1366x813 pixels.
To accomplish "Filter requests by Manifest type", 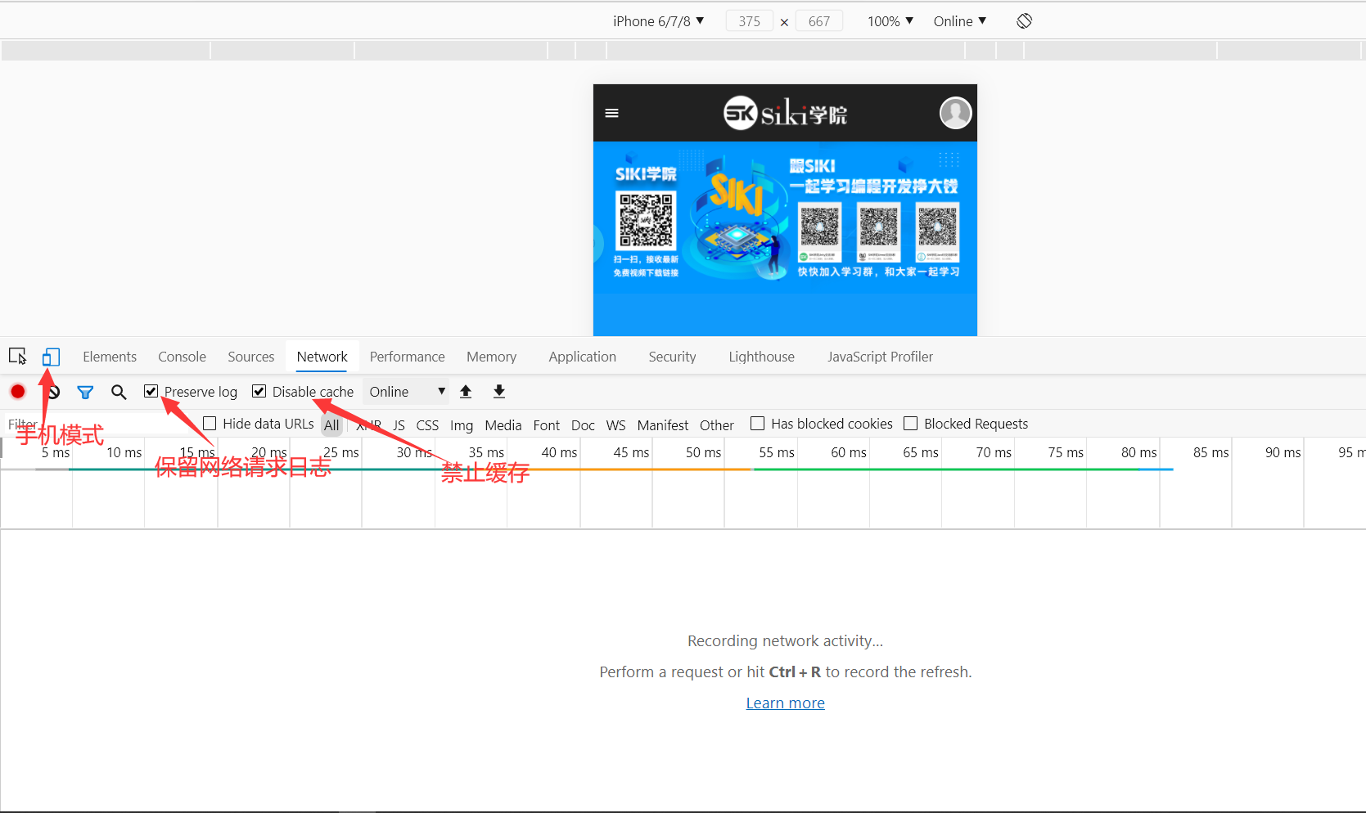I will pyautogui.click(x=663, y=425).
